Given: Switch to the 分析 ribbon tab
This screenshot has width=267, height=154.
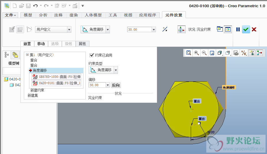Looking at the screenshot, I should point(43,15).
